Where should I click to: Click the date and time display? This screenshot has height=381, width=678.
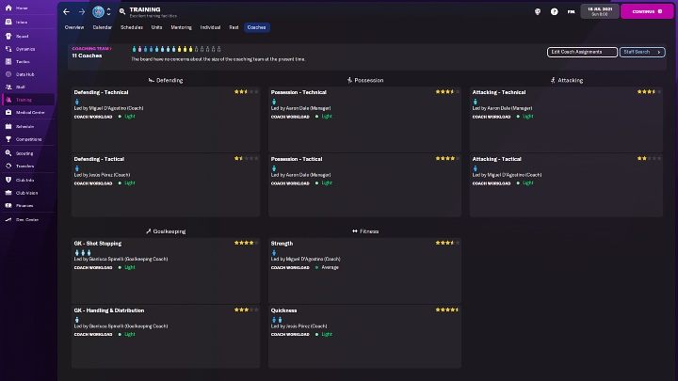599,11
